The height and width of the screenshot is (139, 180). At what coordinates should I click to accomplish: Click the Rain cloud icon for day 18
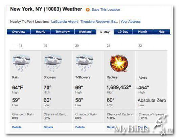pos(21,63)
